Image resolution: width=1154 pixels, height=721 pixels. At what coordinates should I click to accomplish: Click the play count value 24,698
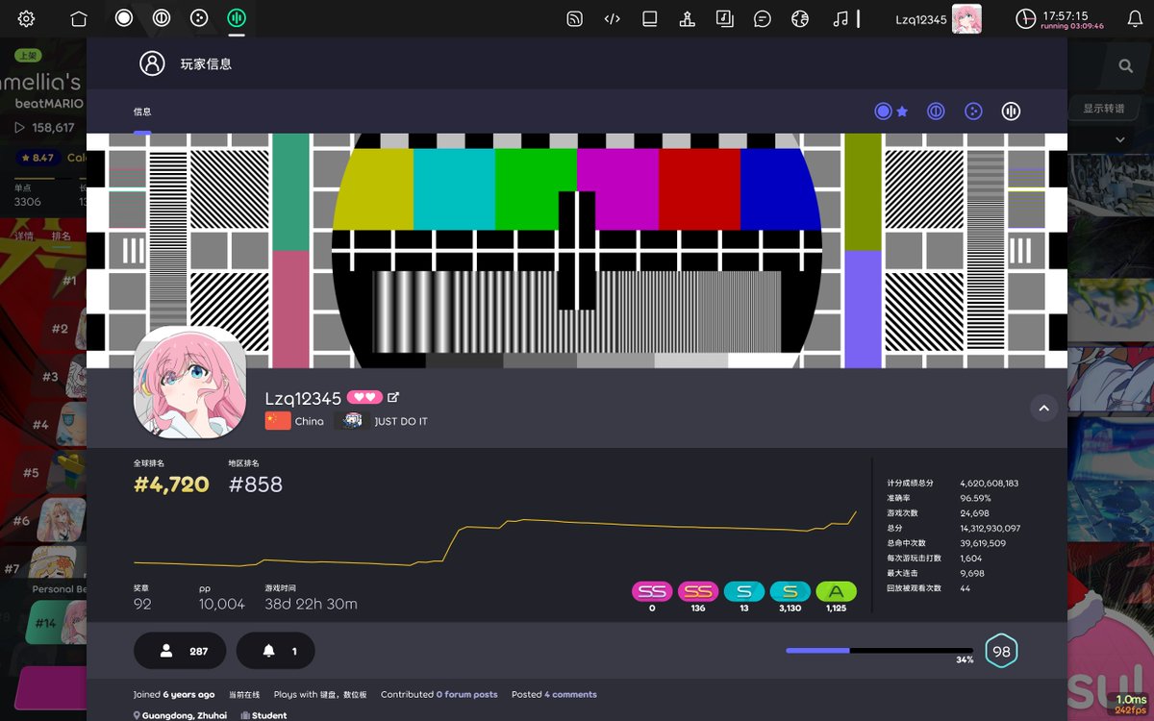(974, 513)
